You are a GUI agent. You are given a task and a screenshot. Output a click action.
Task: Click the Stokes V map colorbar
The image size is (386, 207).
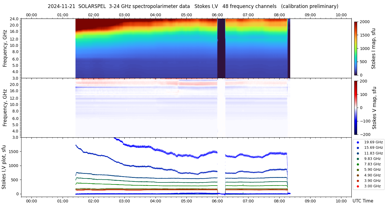point(356,108)
